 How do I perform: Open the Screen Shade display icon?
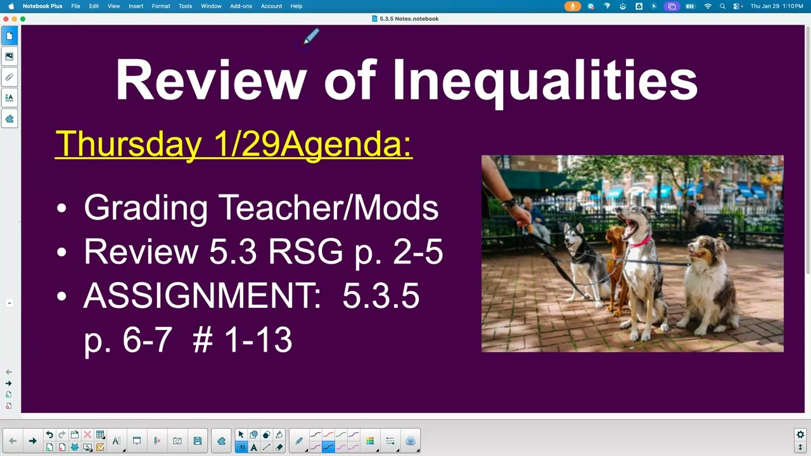tap(87, 447)
